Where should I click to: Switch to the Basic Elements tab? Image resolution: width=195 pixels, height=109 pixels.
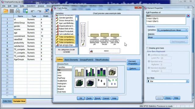click(x=71, y=60)
